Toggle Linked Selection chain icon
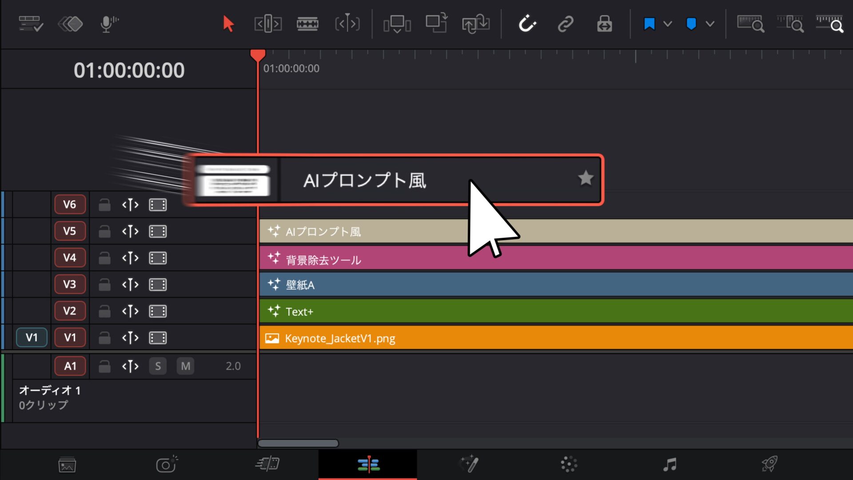 point(566,24)
